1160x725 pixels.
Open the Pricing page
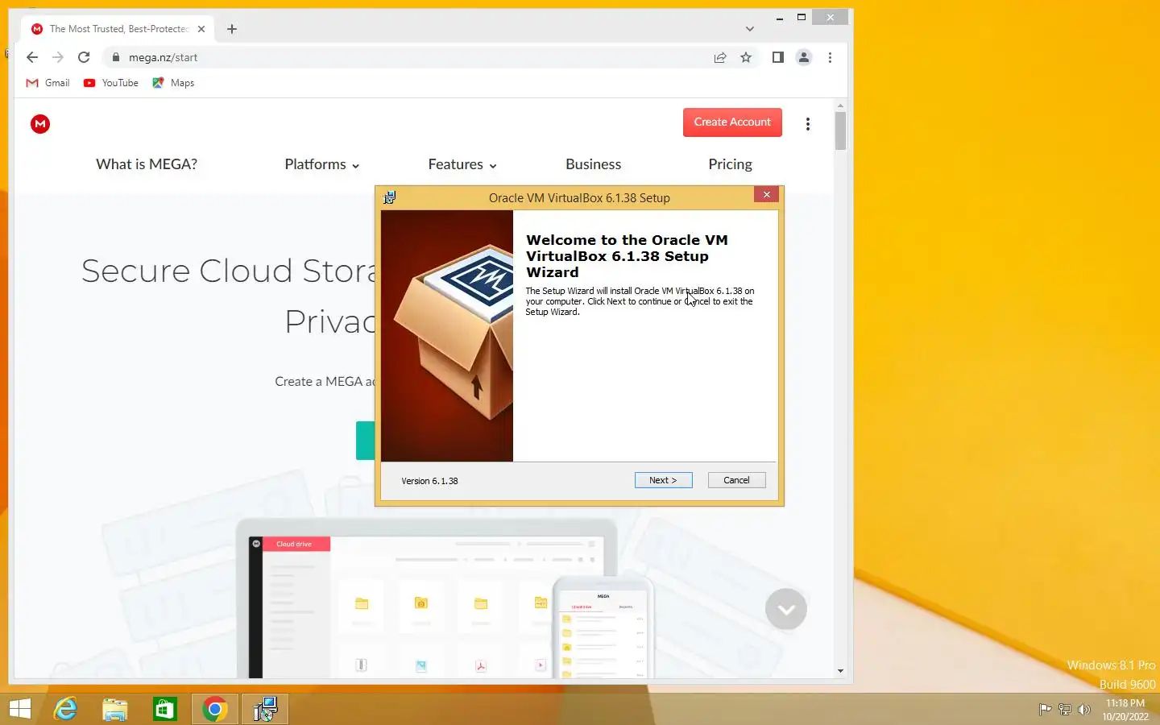point(730,164)
